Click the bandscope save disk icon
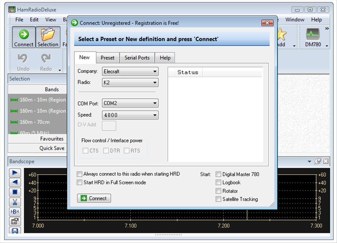This screenshot has width=337, height=243. (x=15, y=230)
